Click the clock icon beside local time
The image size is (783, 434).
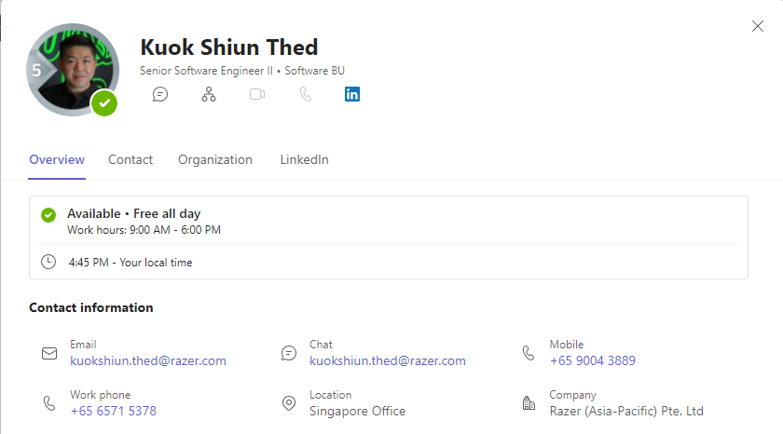tap(48, 262)
